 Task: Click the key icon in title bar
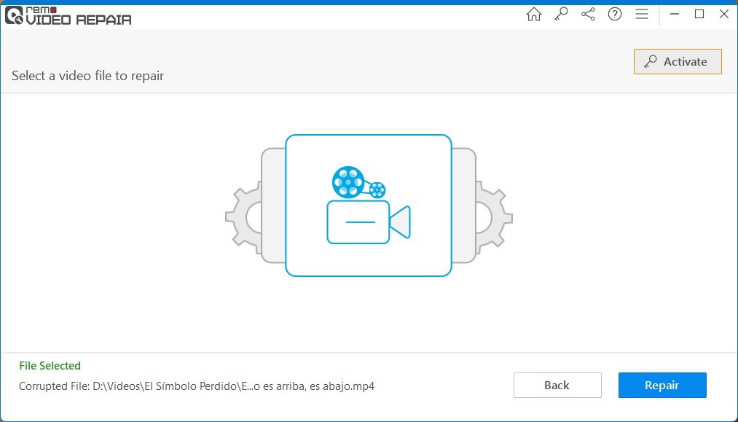pos(561,15)
